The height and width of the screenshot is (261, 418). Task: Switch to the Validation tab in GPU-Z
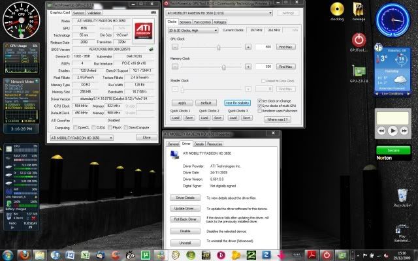(x=94, y=13)
